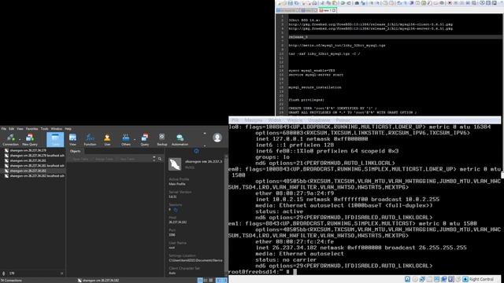This screenshot has width=504, height=283.
Task: Open the Navicat toolbar overflow chevron
Action: pyautogui.click(x=205, y=134)
